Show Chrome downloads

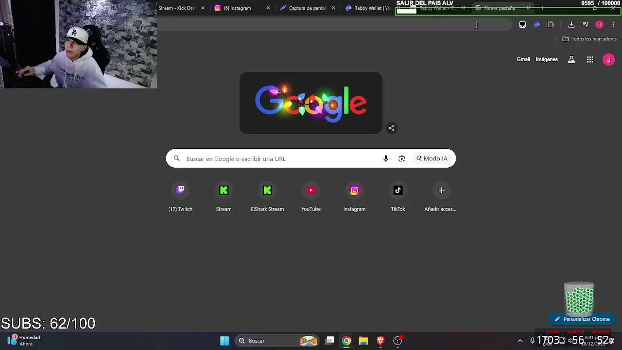coord(571,25)
